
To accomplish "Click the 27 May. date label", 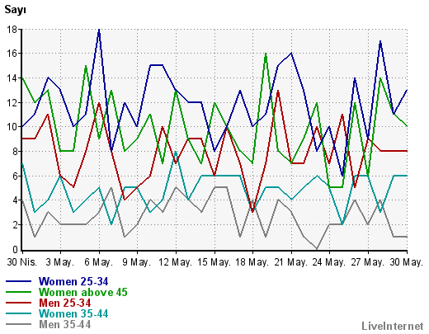I will [367, 262].
